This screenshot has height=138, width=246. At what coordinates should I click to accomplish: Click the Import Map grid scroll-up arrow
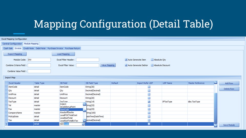215,83
